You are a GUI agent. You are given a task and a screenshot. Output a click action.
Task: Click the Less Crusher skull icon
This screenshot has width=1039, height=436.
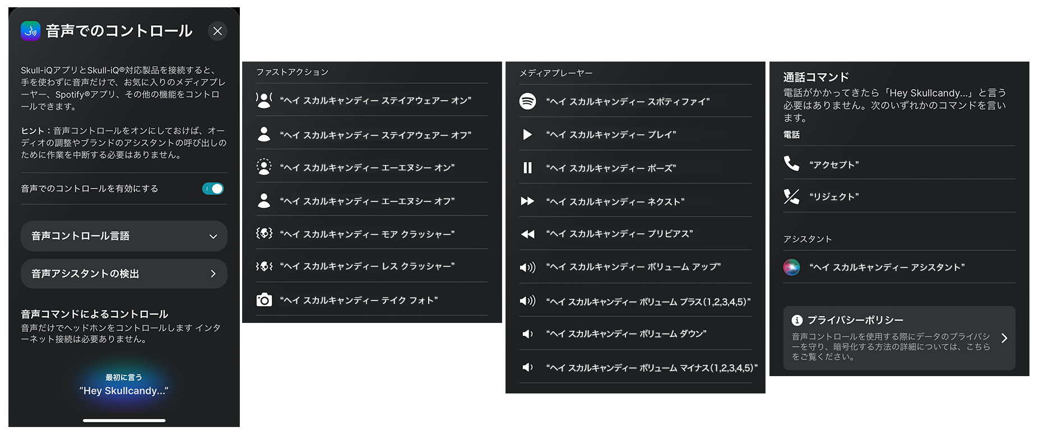[264, 266]
